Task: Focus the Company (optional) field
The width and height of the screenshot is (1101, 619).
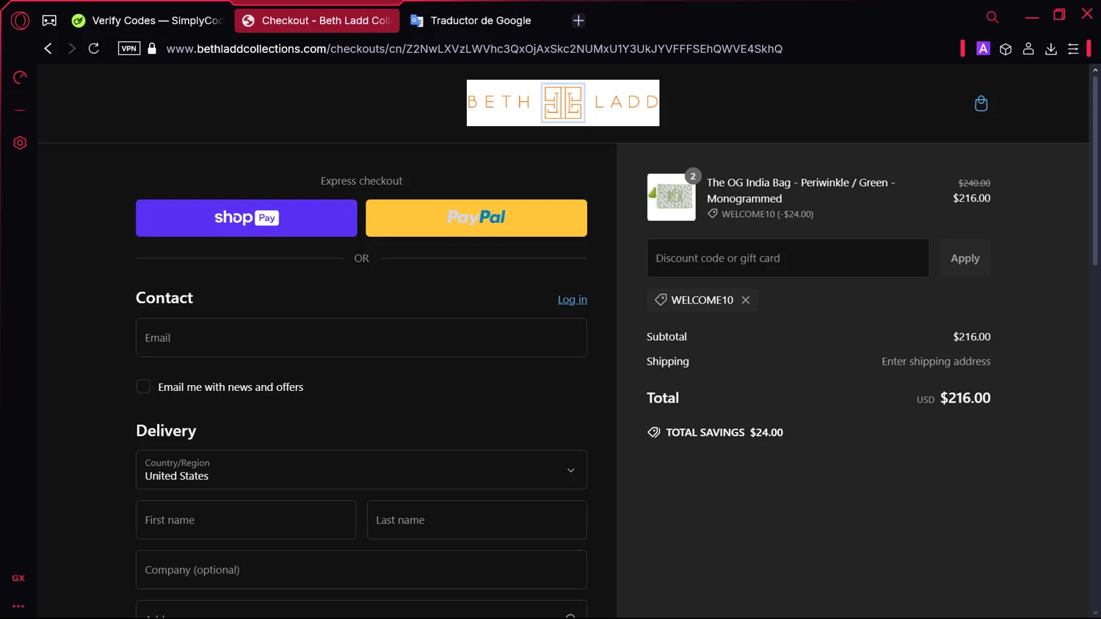Action: pos(361,570)
